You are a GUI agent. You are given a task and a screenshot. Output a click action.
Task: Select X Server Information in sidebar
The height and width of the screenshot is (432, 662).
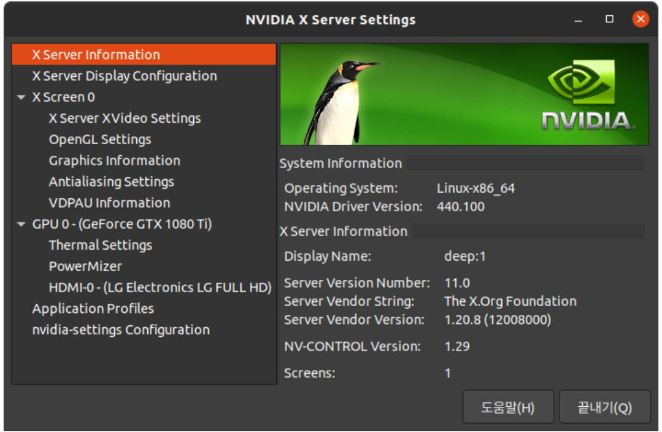pos(144,55)
